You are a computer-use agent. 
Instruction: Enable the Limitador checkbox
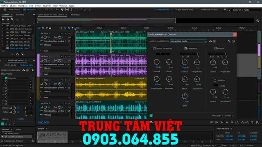(x=215, y=80)
